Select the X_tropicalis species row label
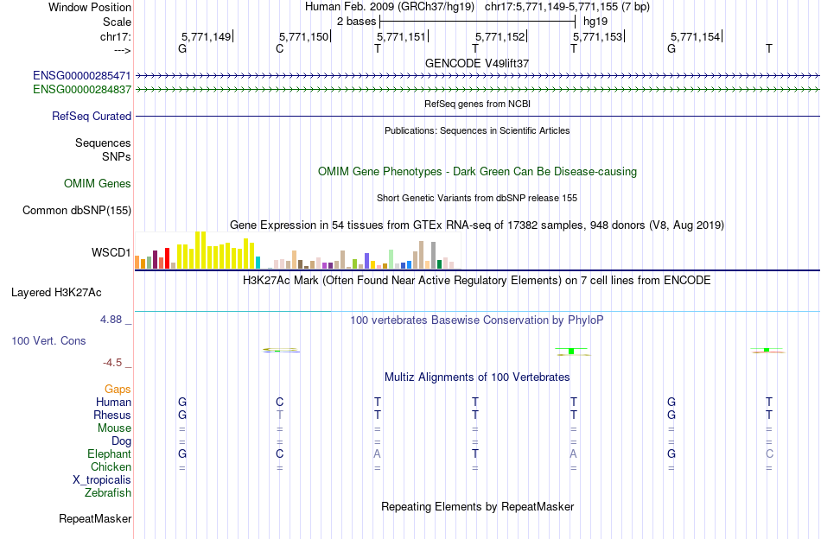 tap(102, 480)
